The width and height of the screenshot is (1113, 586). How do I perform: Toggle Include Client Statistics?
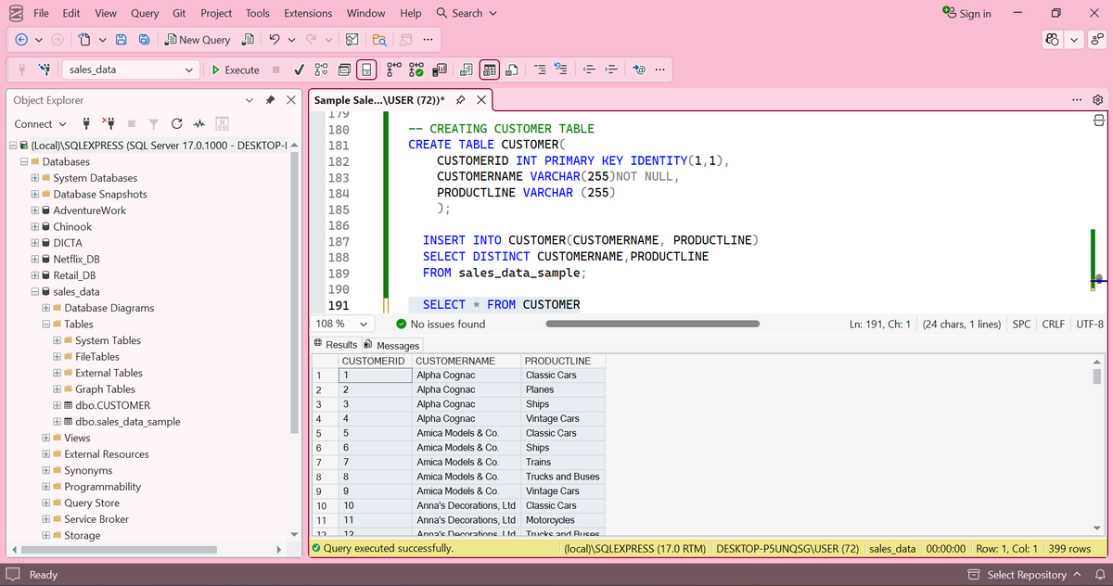click(x=440, y=70)
